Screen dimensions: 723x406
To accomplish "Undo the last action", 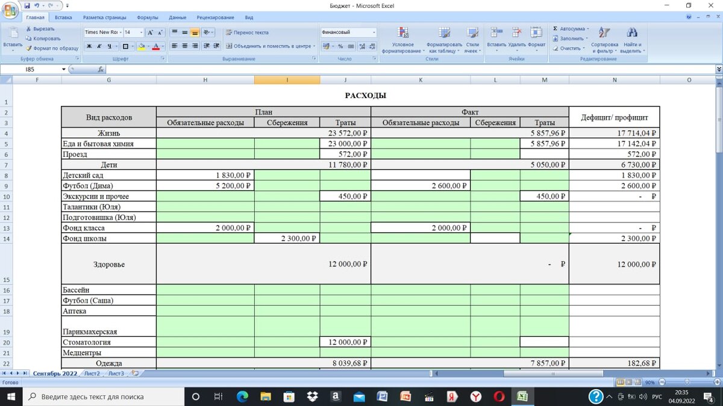I will [x=37, y=5].
